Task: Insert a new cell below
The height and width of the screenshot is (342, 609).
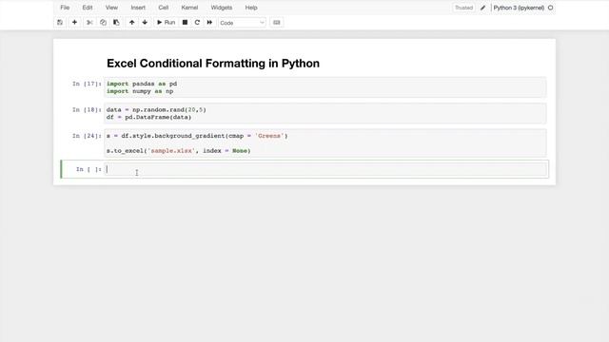Action: tap(74, 23)
